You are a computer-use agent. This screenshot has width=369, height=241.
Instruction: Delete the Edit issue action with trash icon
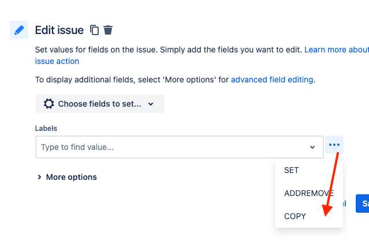[x=108, y=30]
